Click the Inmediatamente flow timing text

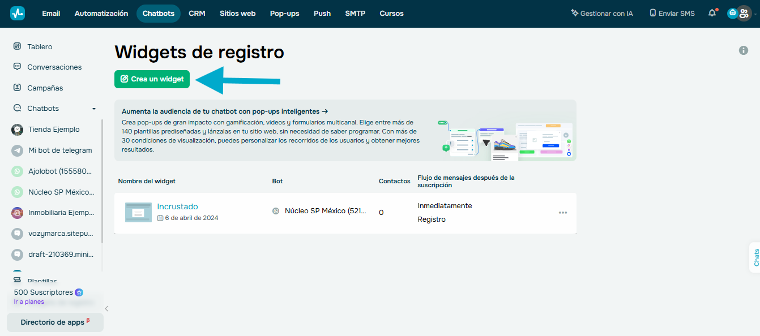click(x=445, y=206)
